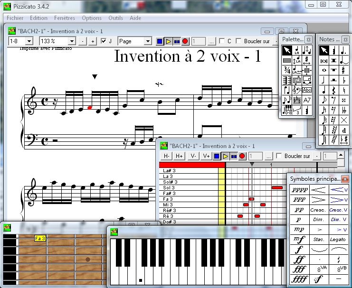The image size is (352, 288).
Task: Select the 8VA octave symbol
Action: pyautogui.click(x=319, y=269)
